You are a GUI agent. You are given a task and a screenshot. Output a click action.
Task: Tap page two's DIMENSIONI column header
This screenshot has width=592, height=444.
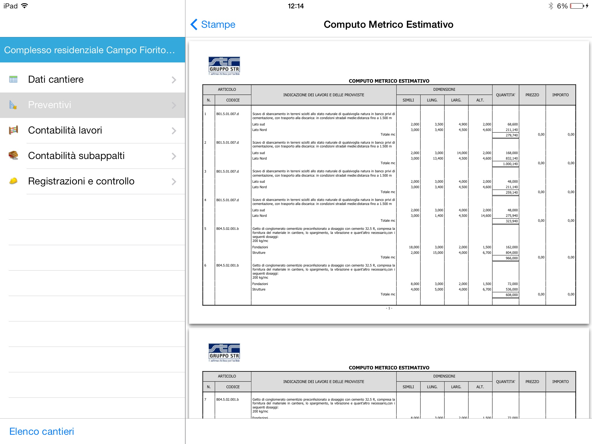[444, 376]
